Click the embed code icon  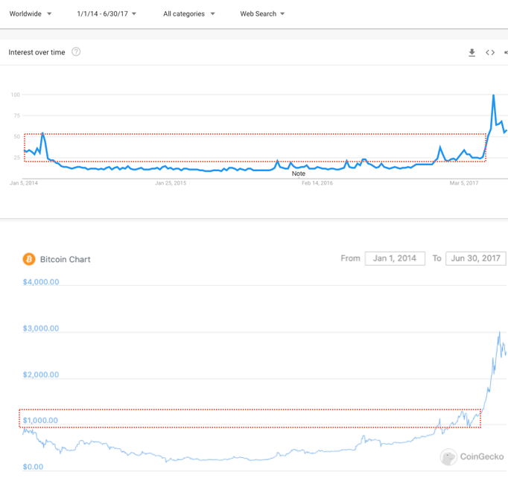click(x=490, y=52)
